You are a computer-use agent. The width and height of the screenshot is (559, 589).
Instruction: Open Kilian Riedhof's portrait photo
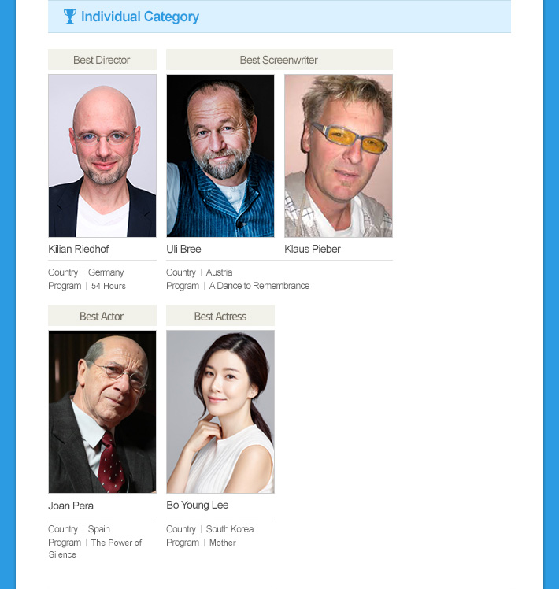click(102, 155)
